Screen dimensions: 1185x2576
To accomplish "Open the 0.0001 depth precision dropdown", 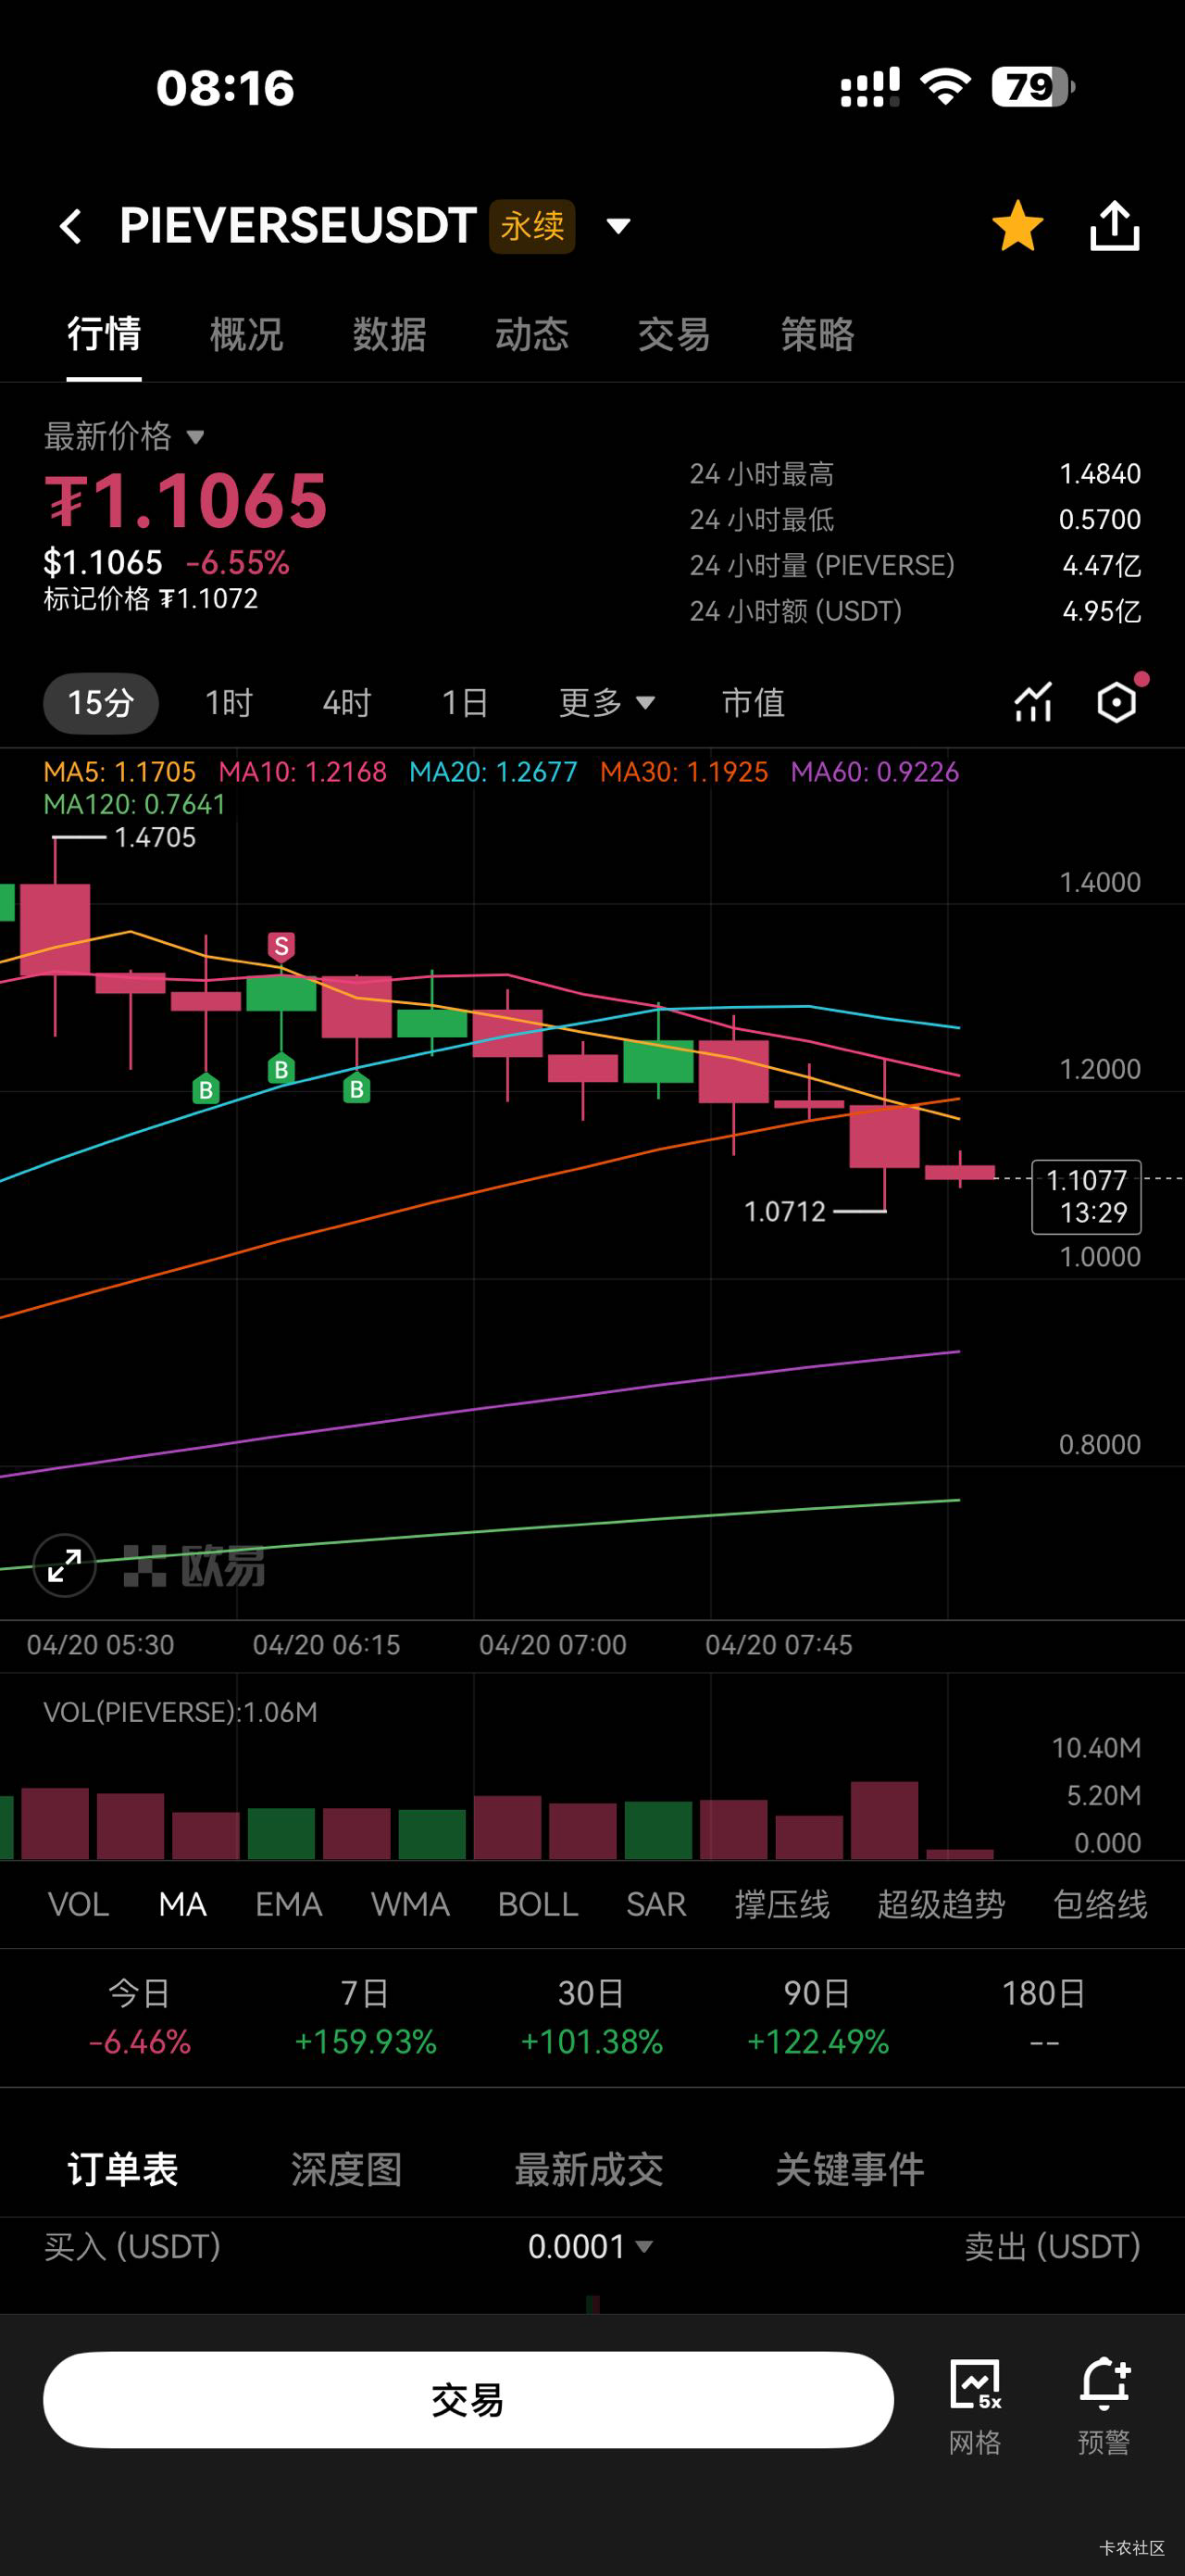I will point(590,2247).
